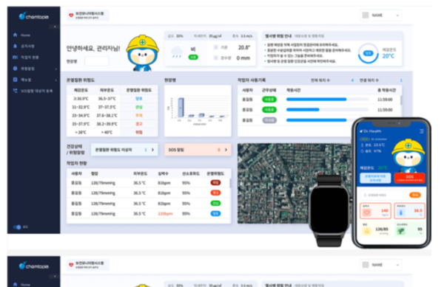Tap the light-blue action guide button on phone

pyautogui.click(x=375, y=178)
